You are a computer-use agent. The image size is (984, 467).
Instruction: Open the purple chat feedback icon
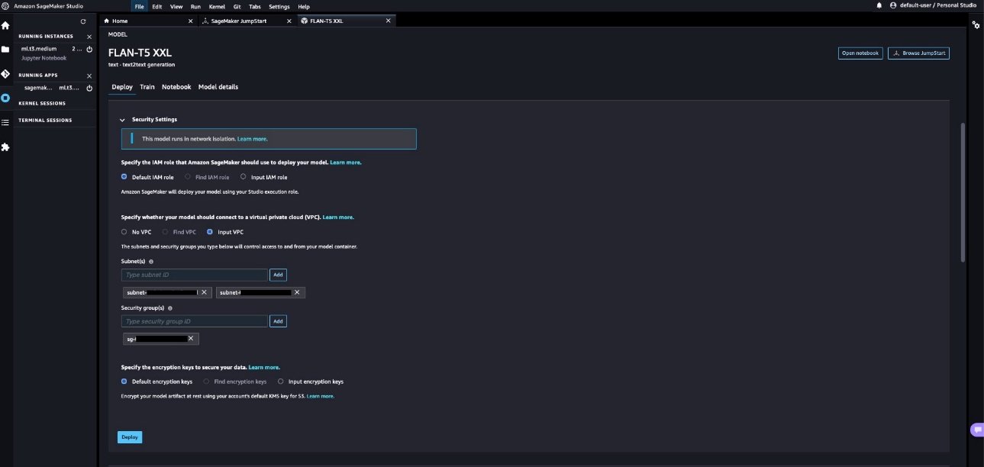pos(977,430)
